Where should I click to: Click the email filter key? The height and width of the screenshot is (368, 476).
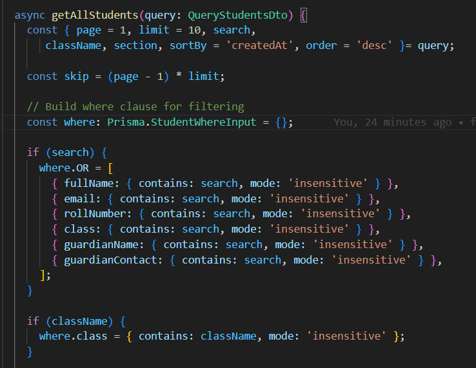pyautogui.click(x=79, y=199)
